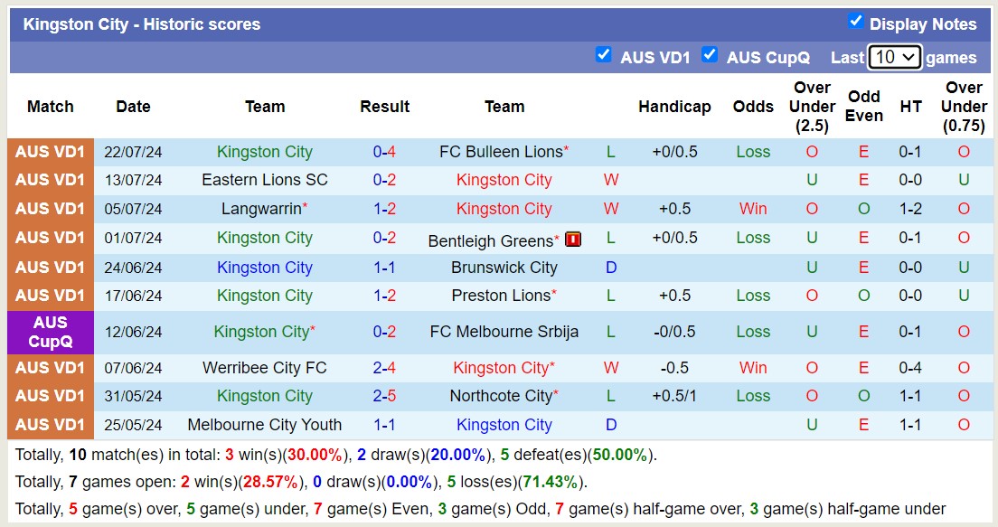Click the Melbourne City Youth team name
Image resolution: width=998 pixels, height=527 pixels.
point(264,425)
